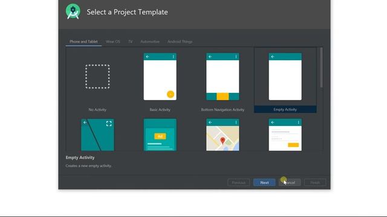
Task: Click the Cancel button
Action: 290,183
